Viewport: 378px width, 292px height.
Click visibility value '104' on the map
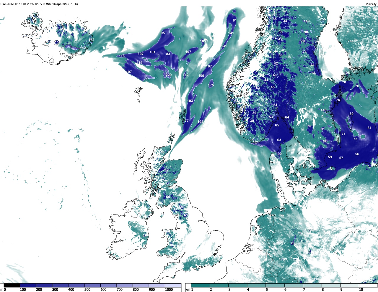point(200,122)
